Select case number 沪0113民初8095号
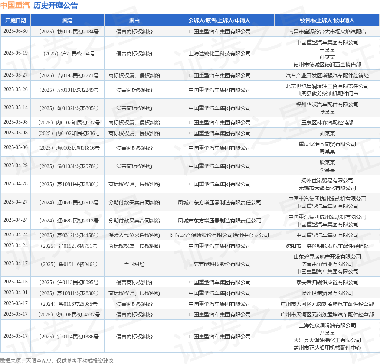This screenshot has width=380, height=364. [69, 282]
